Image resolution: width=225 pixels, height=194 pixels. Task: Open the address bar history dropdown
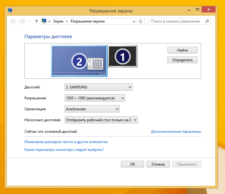tap(134, 21)
